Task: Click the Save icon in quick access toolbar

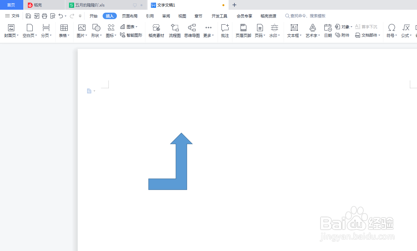Action: pyautogui.click(x=28, y=16)
